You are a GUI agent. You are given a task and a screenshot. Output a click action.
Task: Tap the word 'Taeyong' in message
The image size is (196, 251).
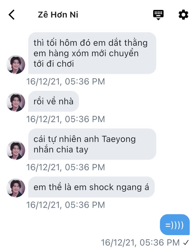(x=119, y=140)
